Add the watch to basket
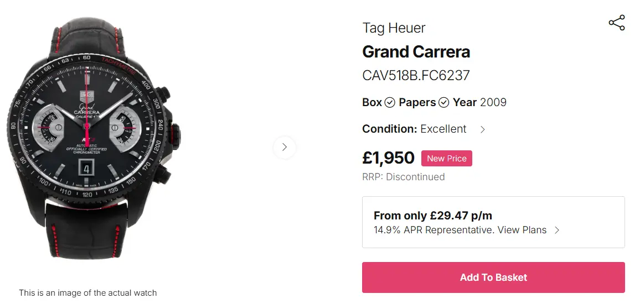 point(493,277)
